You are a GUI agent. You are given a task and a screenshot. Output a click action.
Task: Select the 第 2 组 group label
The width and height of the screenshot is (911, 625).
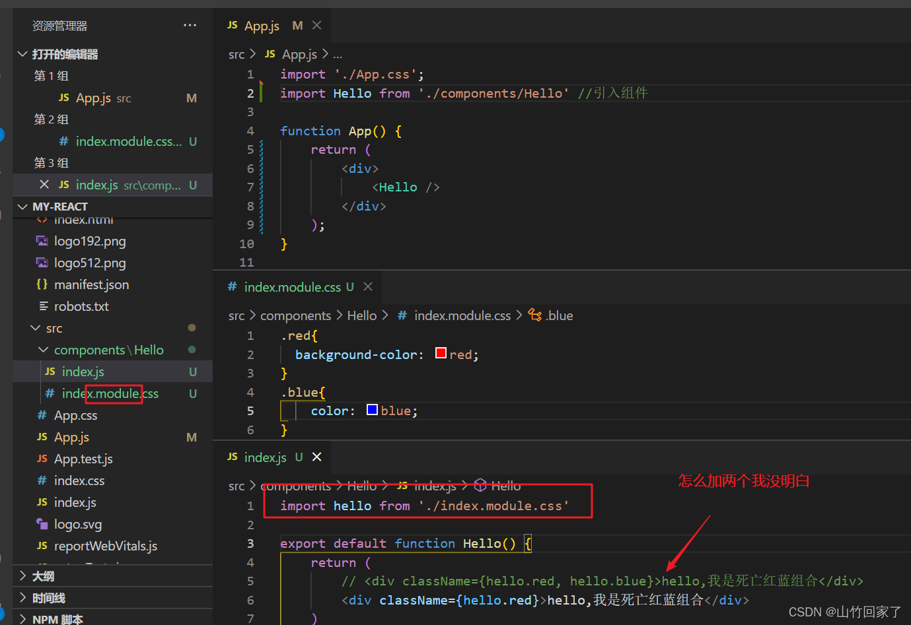(52, 119)
